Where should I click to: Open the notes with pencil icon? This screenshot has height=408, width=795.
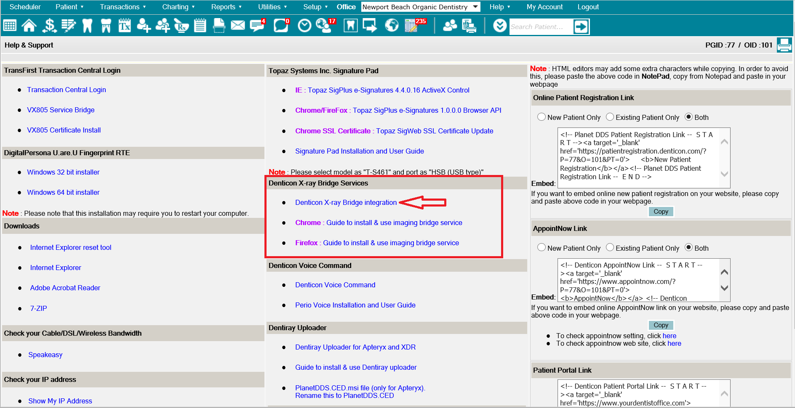point(68,26)
